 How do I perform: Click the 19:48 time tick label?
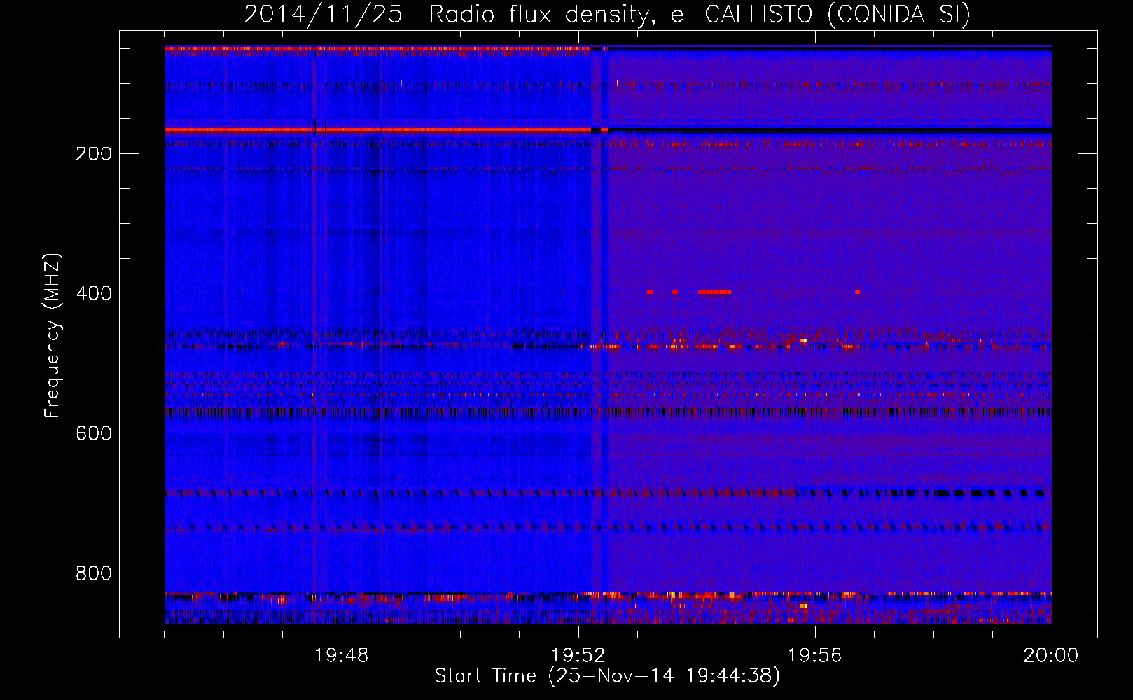click(x=342, y=656)
